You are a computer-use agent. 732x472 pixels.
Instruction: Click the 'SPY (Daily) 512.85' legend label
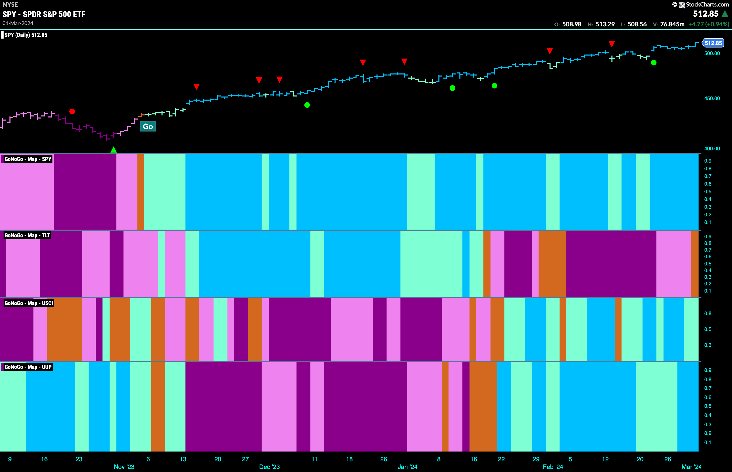26,35
